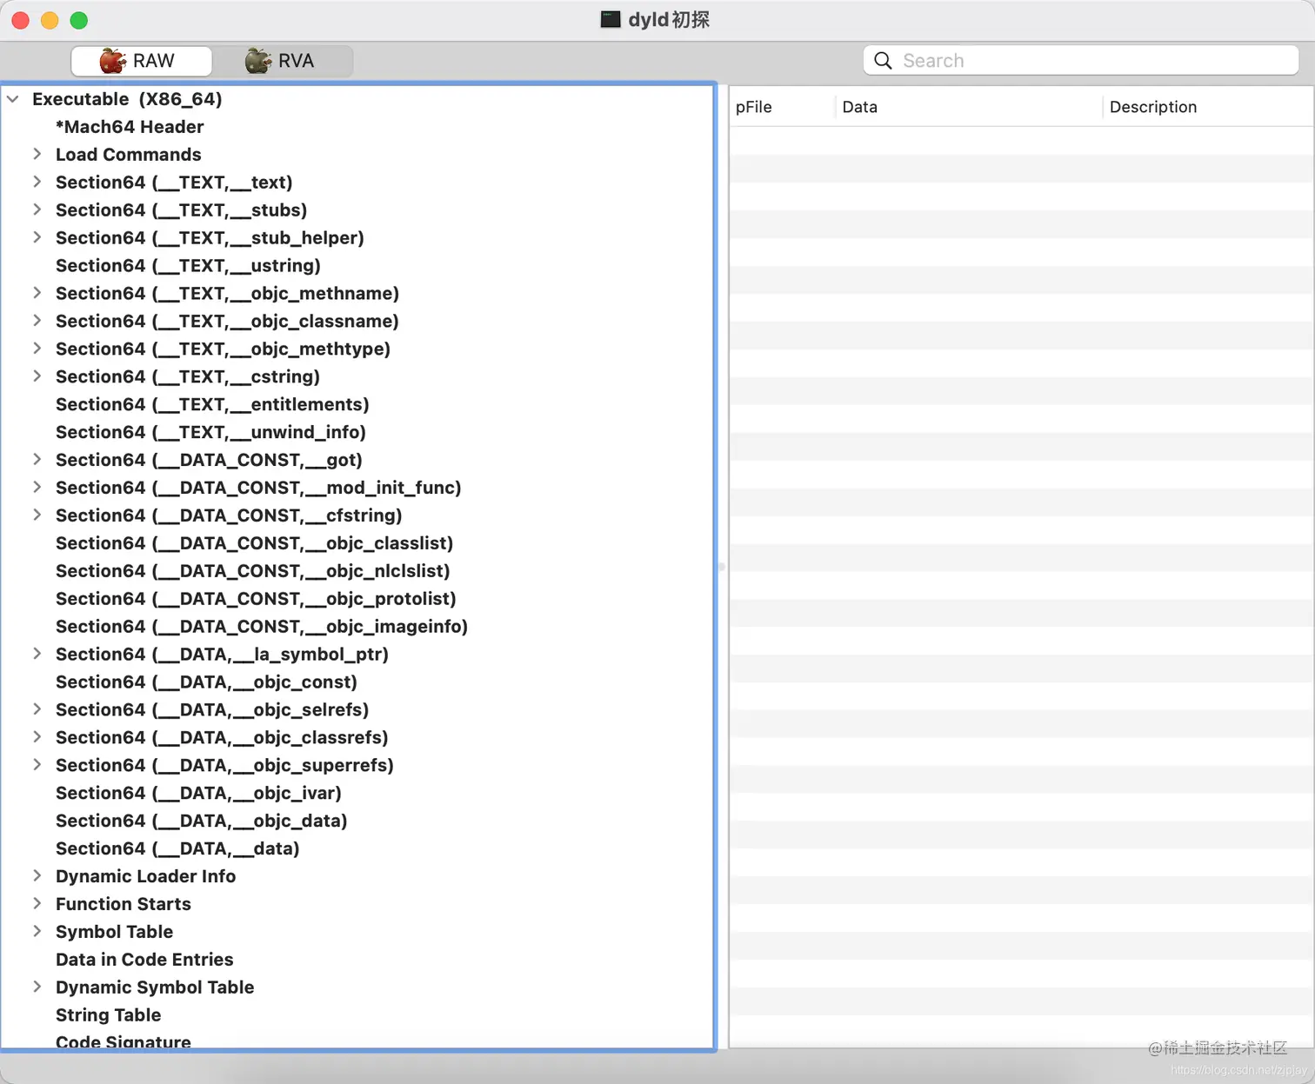Select Section64 (__TEXT,__ustring) row
This screenshot has height=1084, width=1315.
[357, 265]
